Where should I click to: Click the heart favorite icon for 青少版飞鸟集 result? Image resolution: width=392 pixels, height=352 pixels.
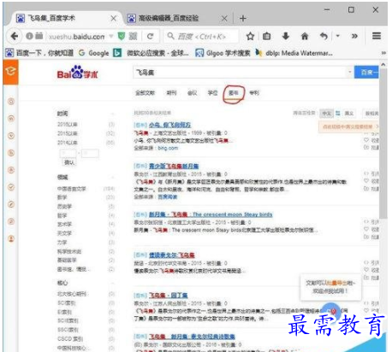point(366,181)
